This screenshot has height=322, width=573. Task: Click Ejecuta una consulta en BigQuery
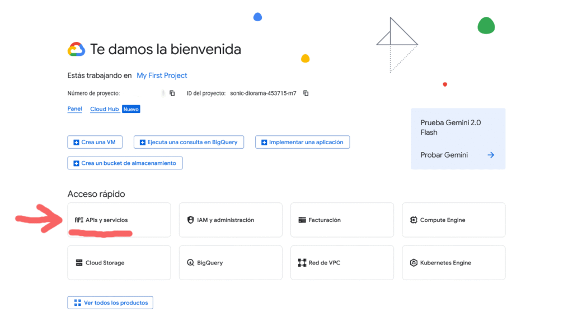tap(189, 142)
